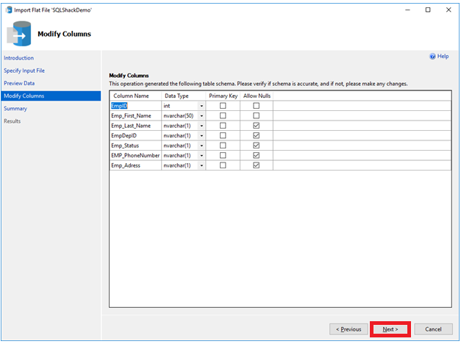Image resolution: width=461 pixels, height=344 pixels.
Task: Click the Data Type column header
Action: [184, 96]
